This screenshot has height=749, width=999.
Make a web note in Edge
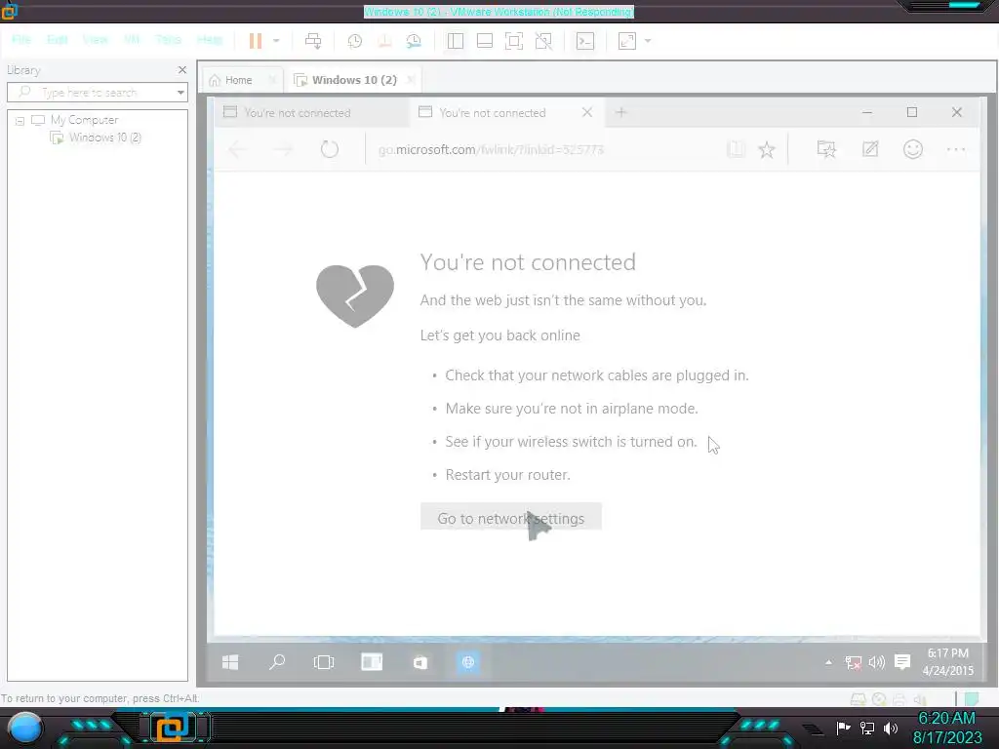tap(869, 149)
